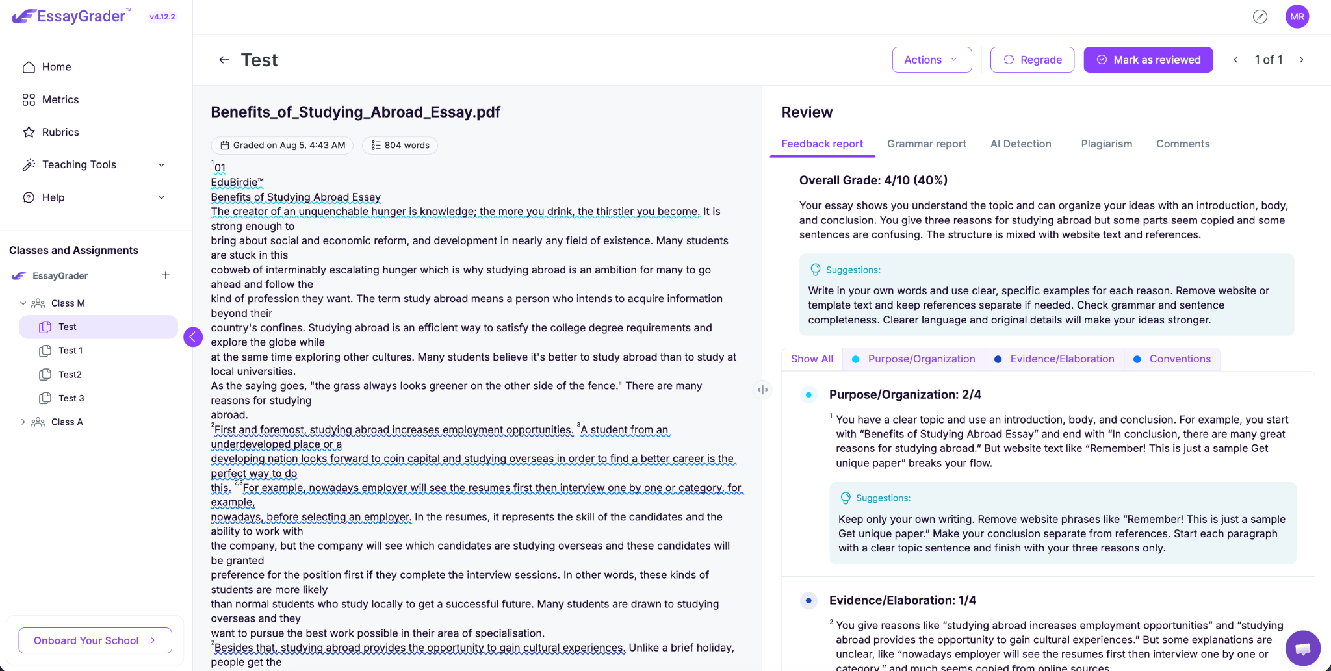Collapse sidebar with purple arrow button
This screenshot has width=1331, height=671.
(x=193, y=336)
